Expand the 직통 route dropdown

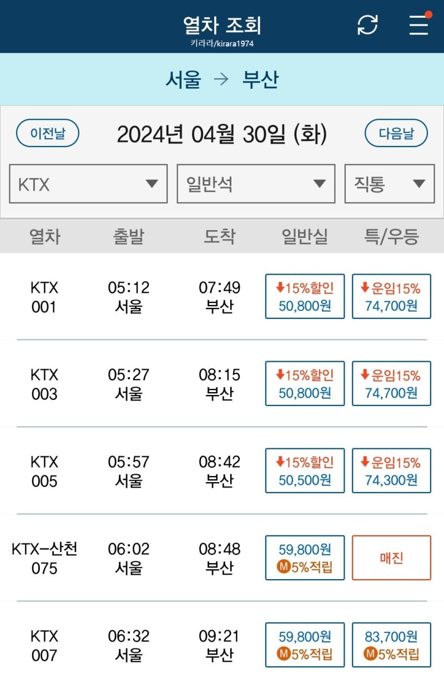coord(390,184)
